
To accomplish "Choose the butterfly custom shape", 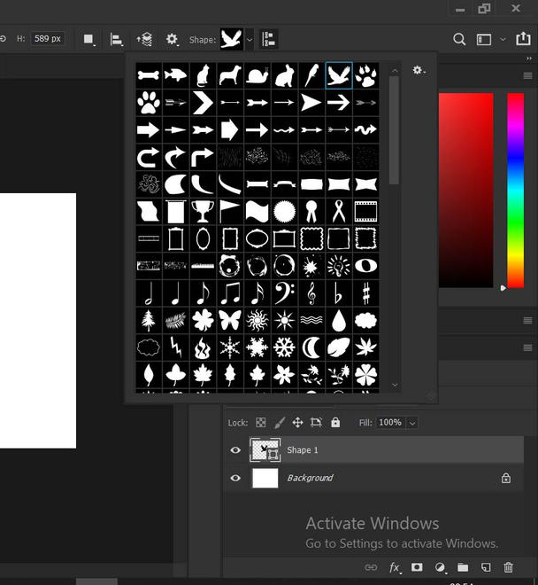I will [230, 320].
